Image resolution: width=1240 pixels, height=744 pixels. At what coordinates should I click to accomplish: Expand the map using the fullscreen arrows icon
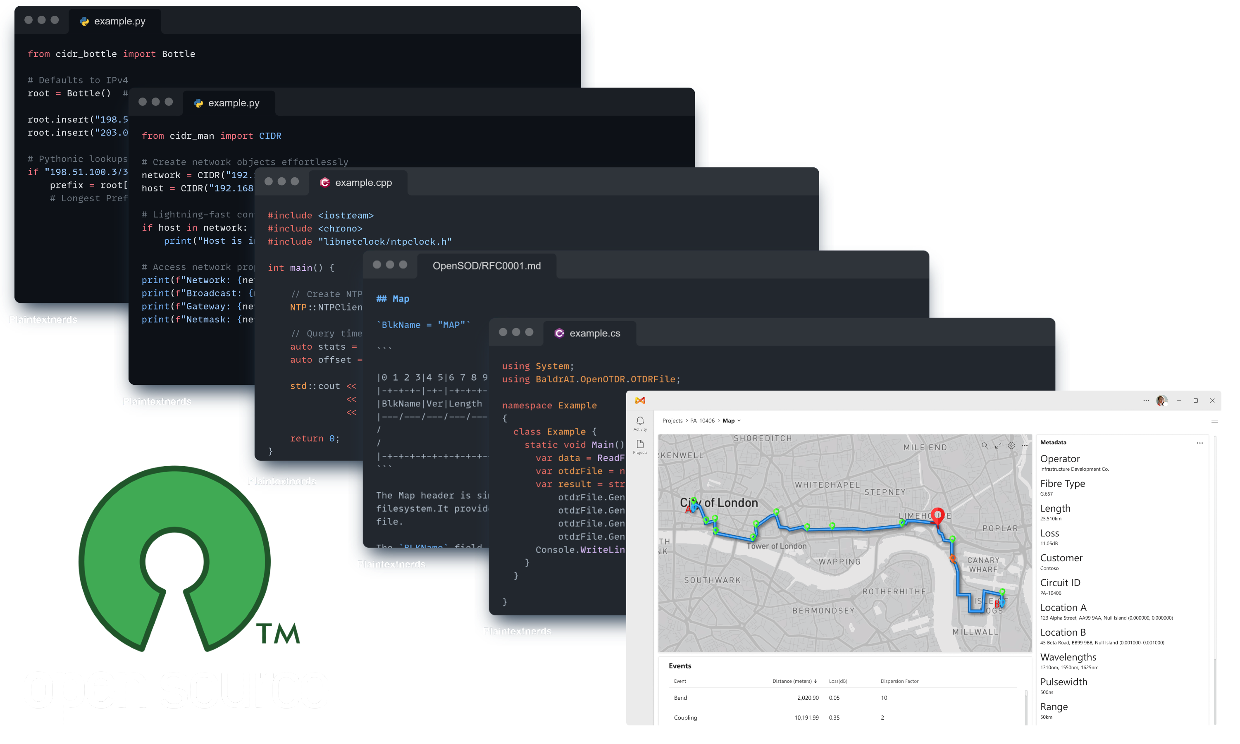tap(998, 446)
